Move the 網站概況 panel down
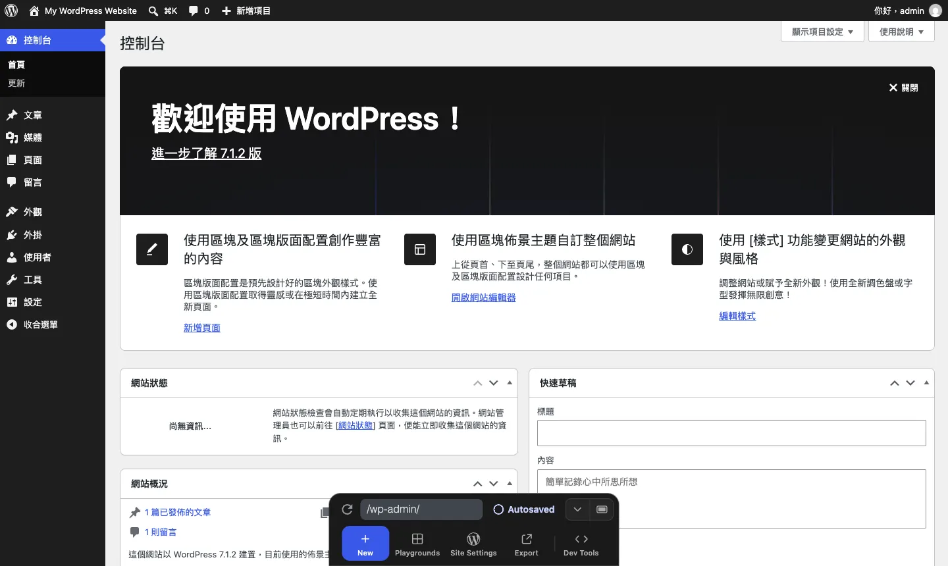This screenshot has height=566, width=948. point(494,484)
